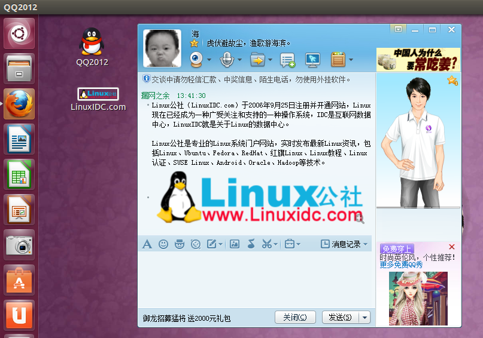Expand the screenshot options arrow
483x338 pixels.
275,245
